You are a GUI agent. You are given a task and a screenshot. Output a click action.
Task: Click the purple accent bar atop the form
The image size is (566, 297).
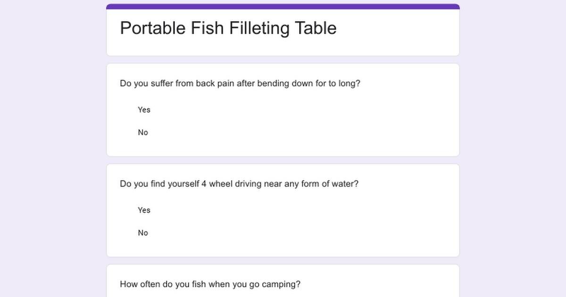[283, 7]
